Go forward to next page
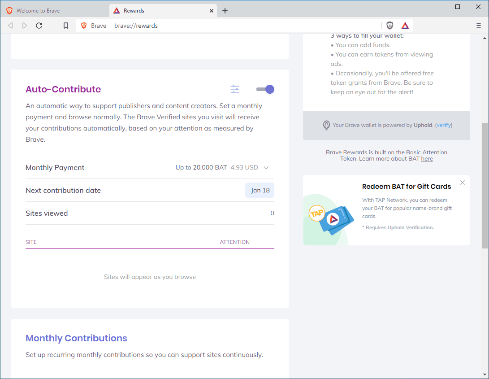 [x=25, y=26]
